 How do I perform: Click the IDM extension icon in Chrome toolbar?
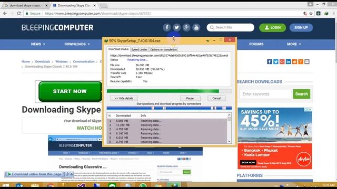[x=326, y=14]
